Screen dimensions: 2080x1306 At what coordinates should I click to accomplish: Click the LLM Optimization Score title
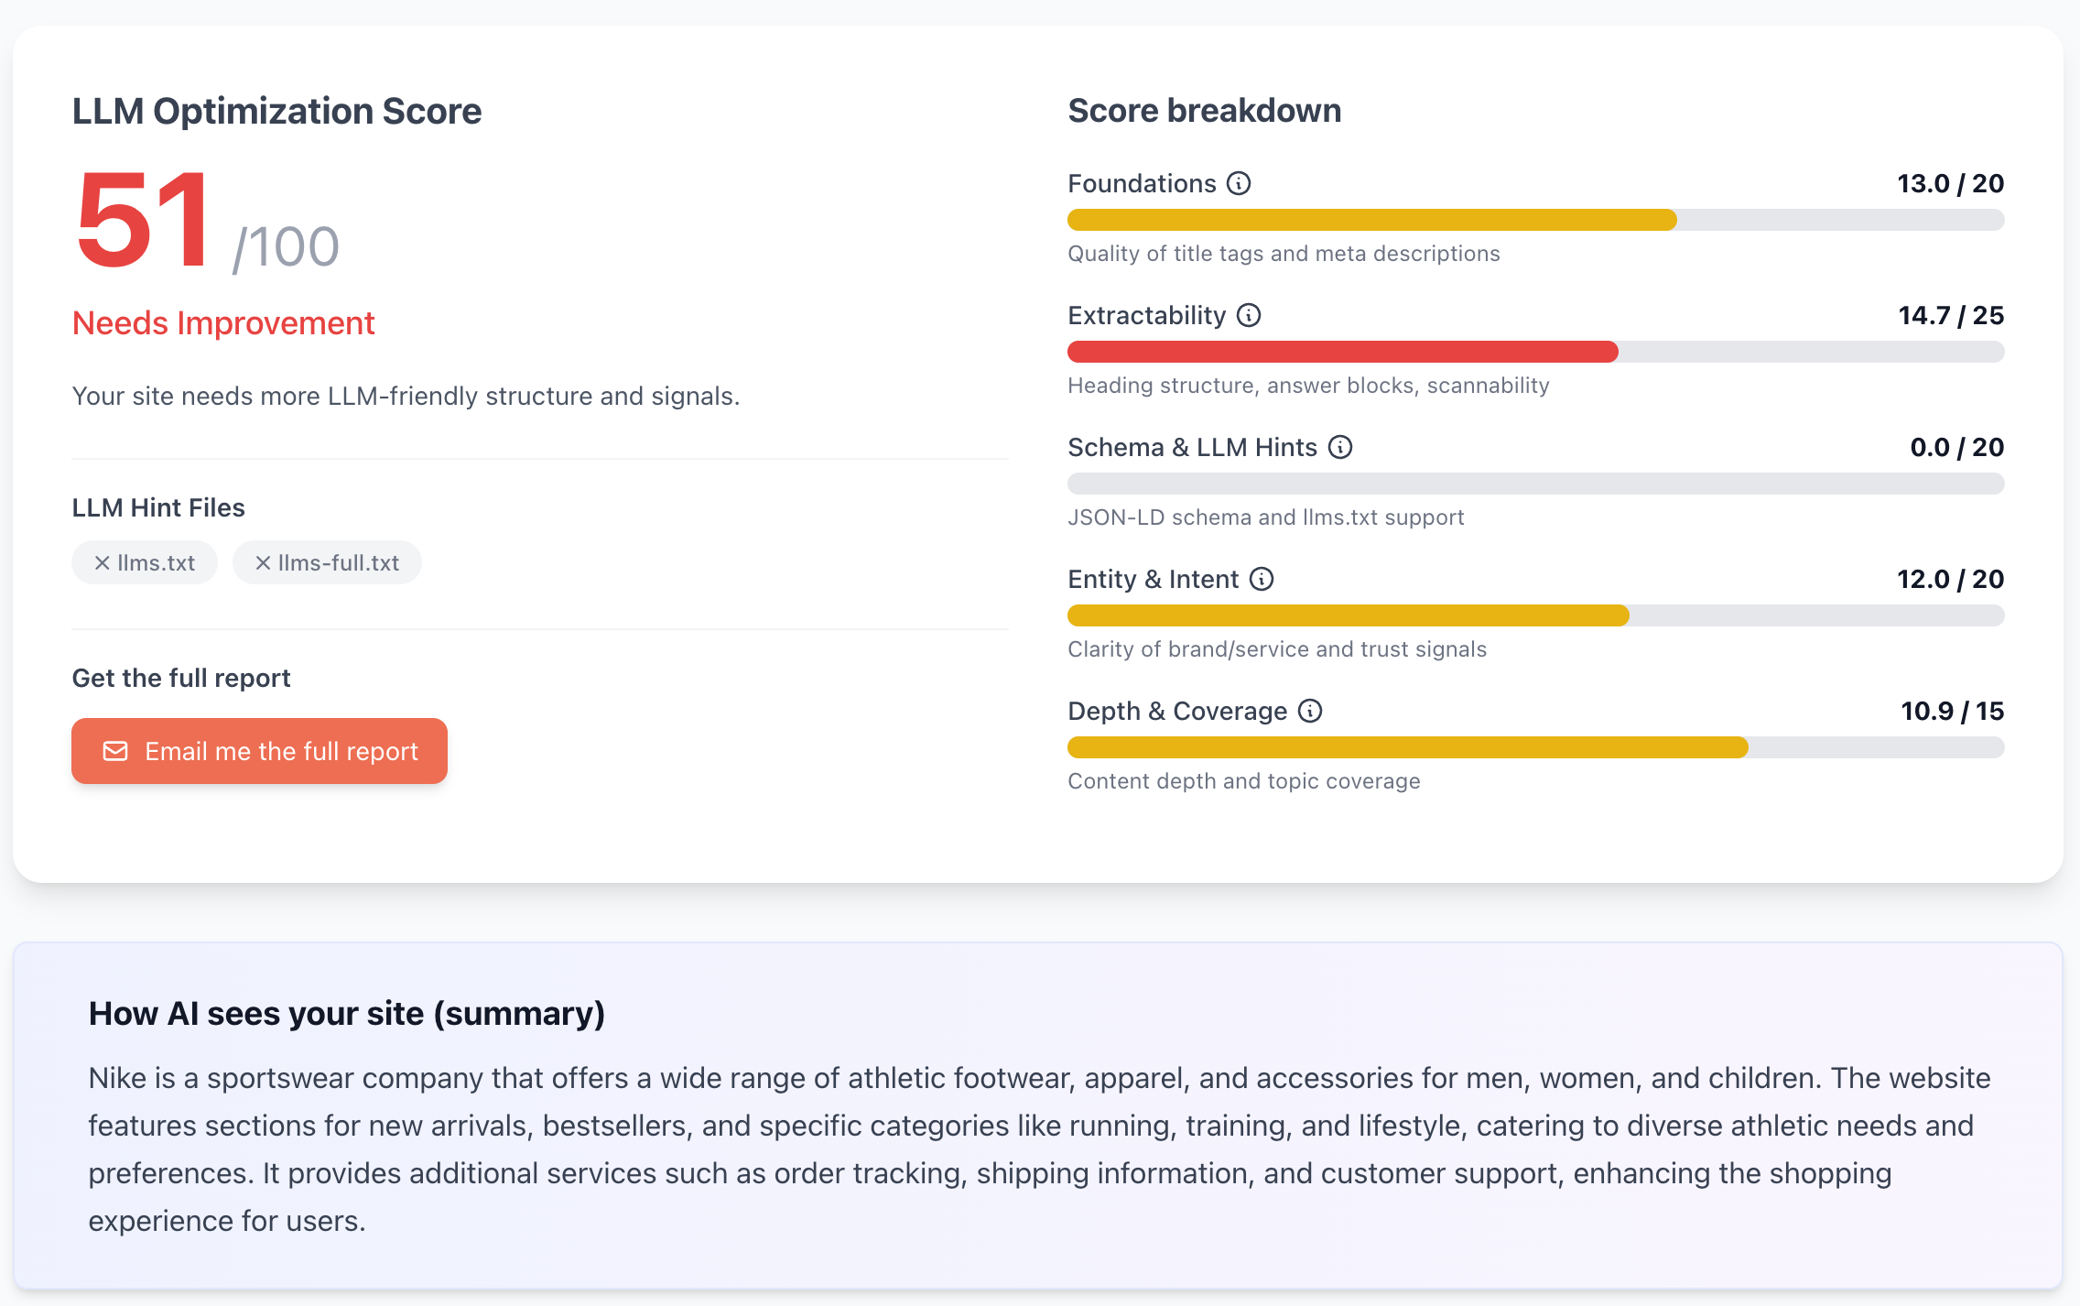click(x=276, y=111)
